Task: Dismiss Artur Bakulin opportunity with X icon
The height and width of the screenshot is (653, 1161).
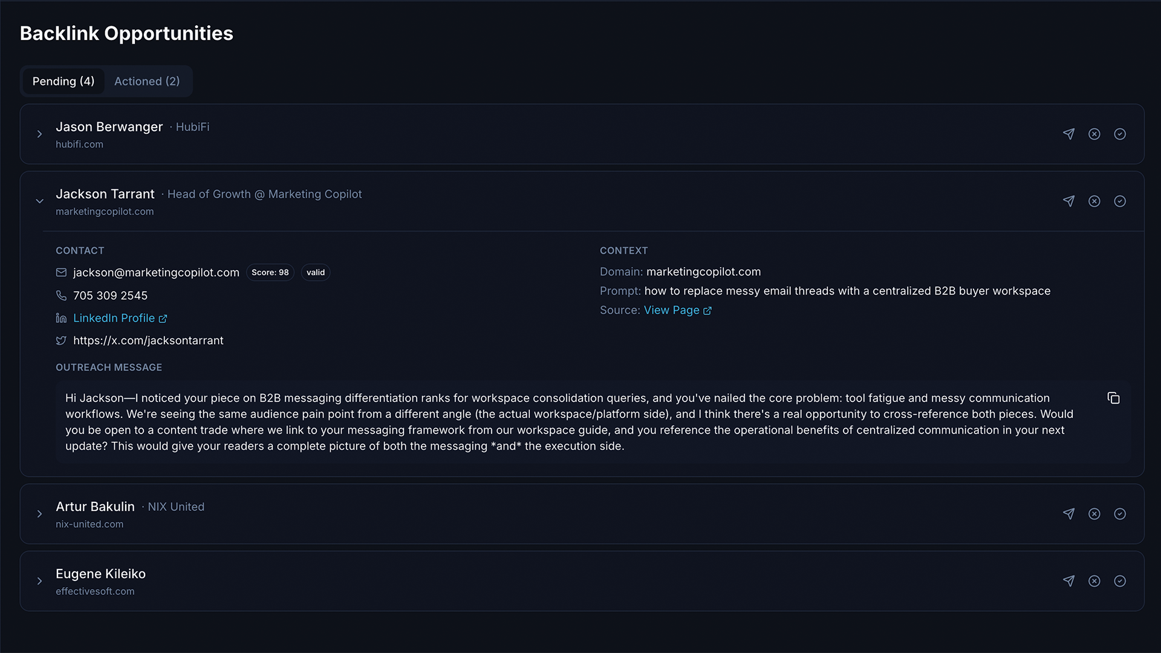Action: pos(1094,513)
